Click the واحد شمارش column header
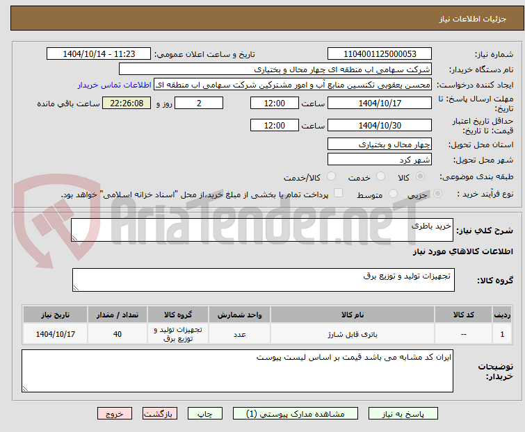Viewport: 525px width, 432px height. [240, 315]
